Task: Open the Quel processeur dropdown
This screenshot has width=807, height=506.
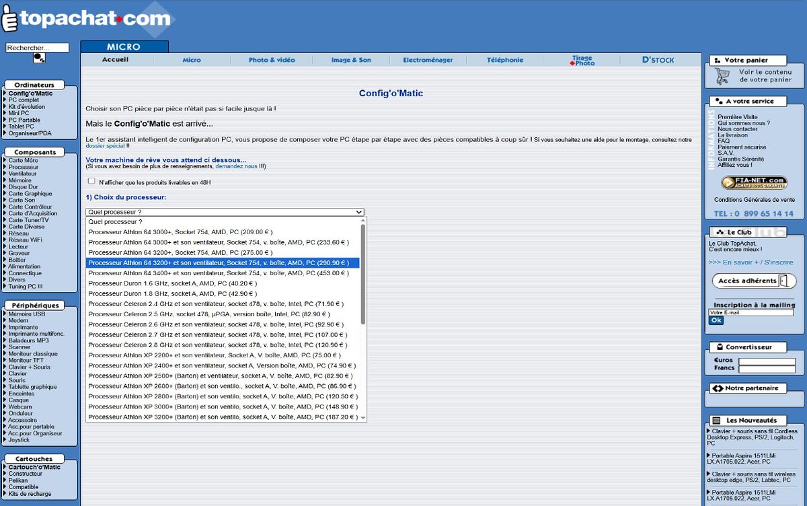Action: click(225, 212)
